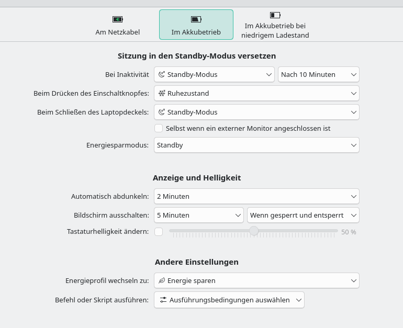Click the Ausführungsbedingungen auswählen button

229,300
